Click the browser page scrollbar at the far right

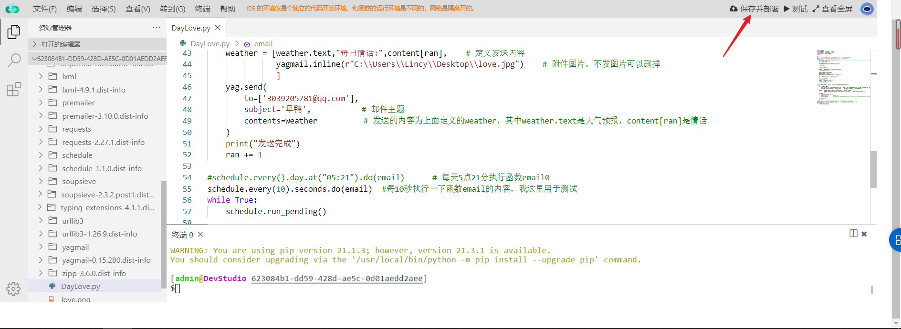898,34
